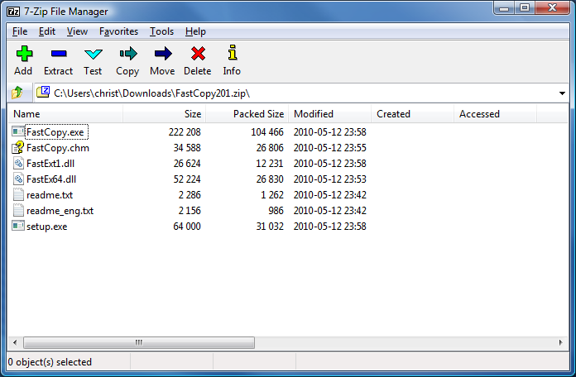Select the readme_eng.txt file name

(60, 211)
